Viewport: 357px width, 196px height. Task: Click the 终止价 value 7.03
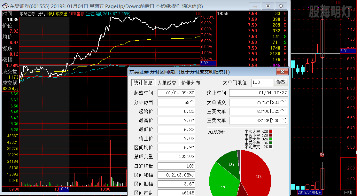176,138
